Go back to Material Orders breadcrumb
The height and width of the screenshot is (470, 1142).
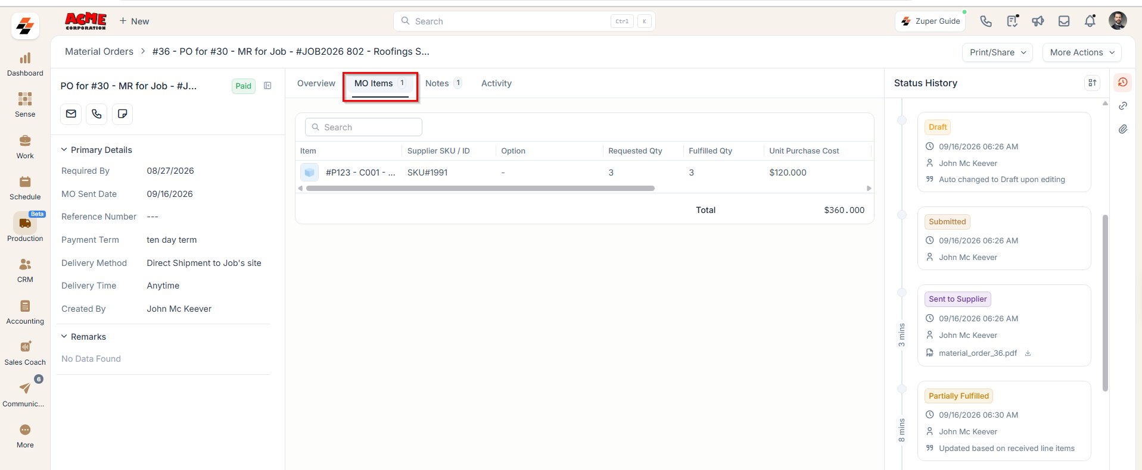pyautogui.click(x=99, y=52)
